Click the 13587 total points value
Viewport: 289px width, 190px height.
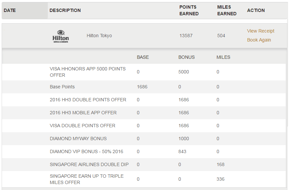click(x=186, y=36)
